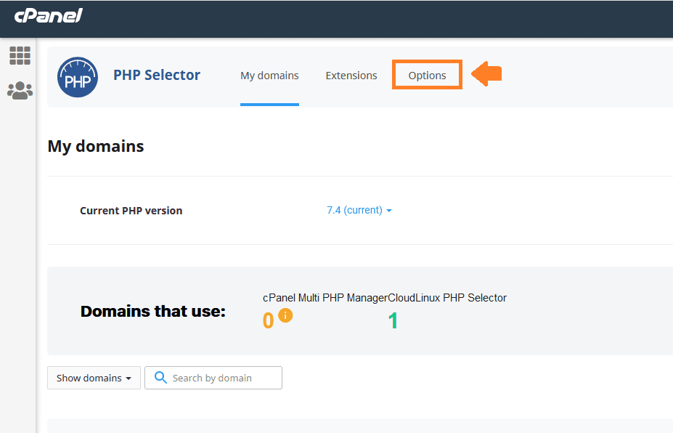Click the cPanel Multi PHP Manager label
Screen dimensions: 673x433
pos(325,298)
